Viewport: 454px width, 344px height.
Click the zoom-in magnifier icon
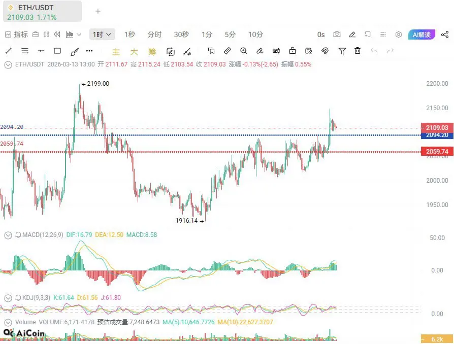tap(243, 51)
